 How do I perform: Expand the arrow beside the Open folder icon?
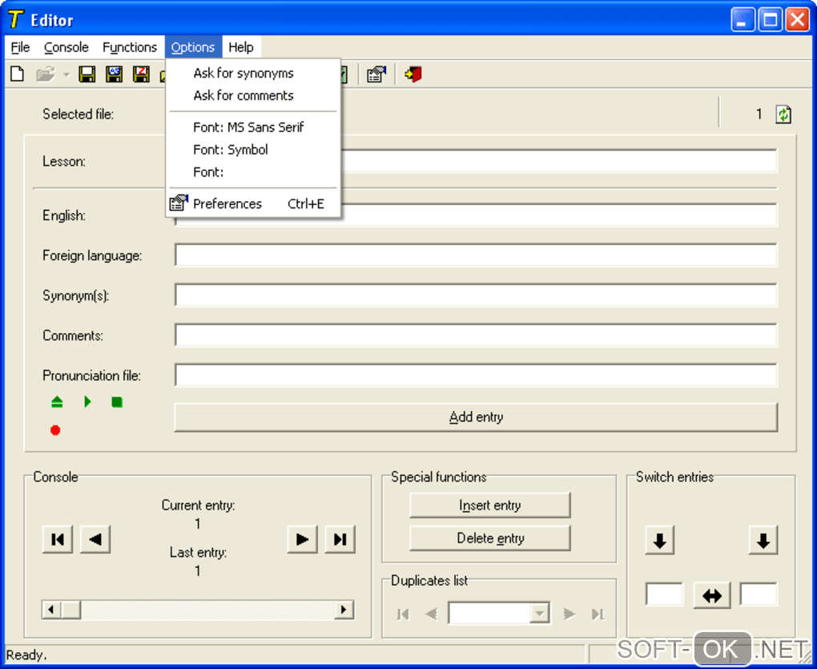66,75
